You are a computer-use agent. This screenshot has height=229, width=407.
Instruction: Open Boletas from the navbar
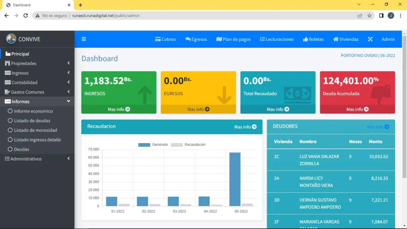[313, 39]
